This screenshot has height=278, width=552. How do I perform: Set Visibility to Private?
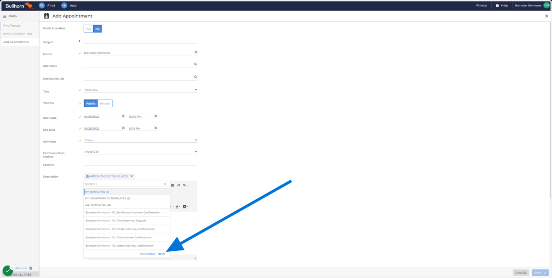click(105, 104)
